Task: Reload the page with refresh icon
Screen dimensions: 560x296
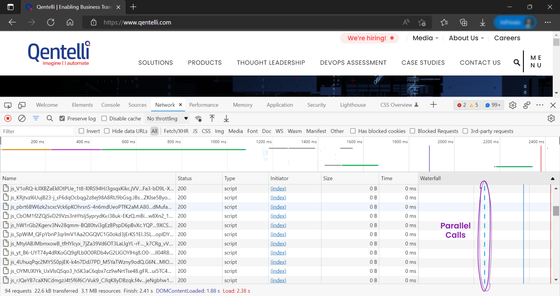Action: tap(51, 22)
